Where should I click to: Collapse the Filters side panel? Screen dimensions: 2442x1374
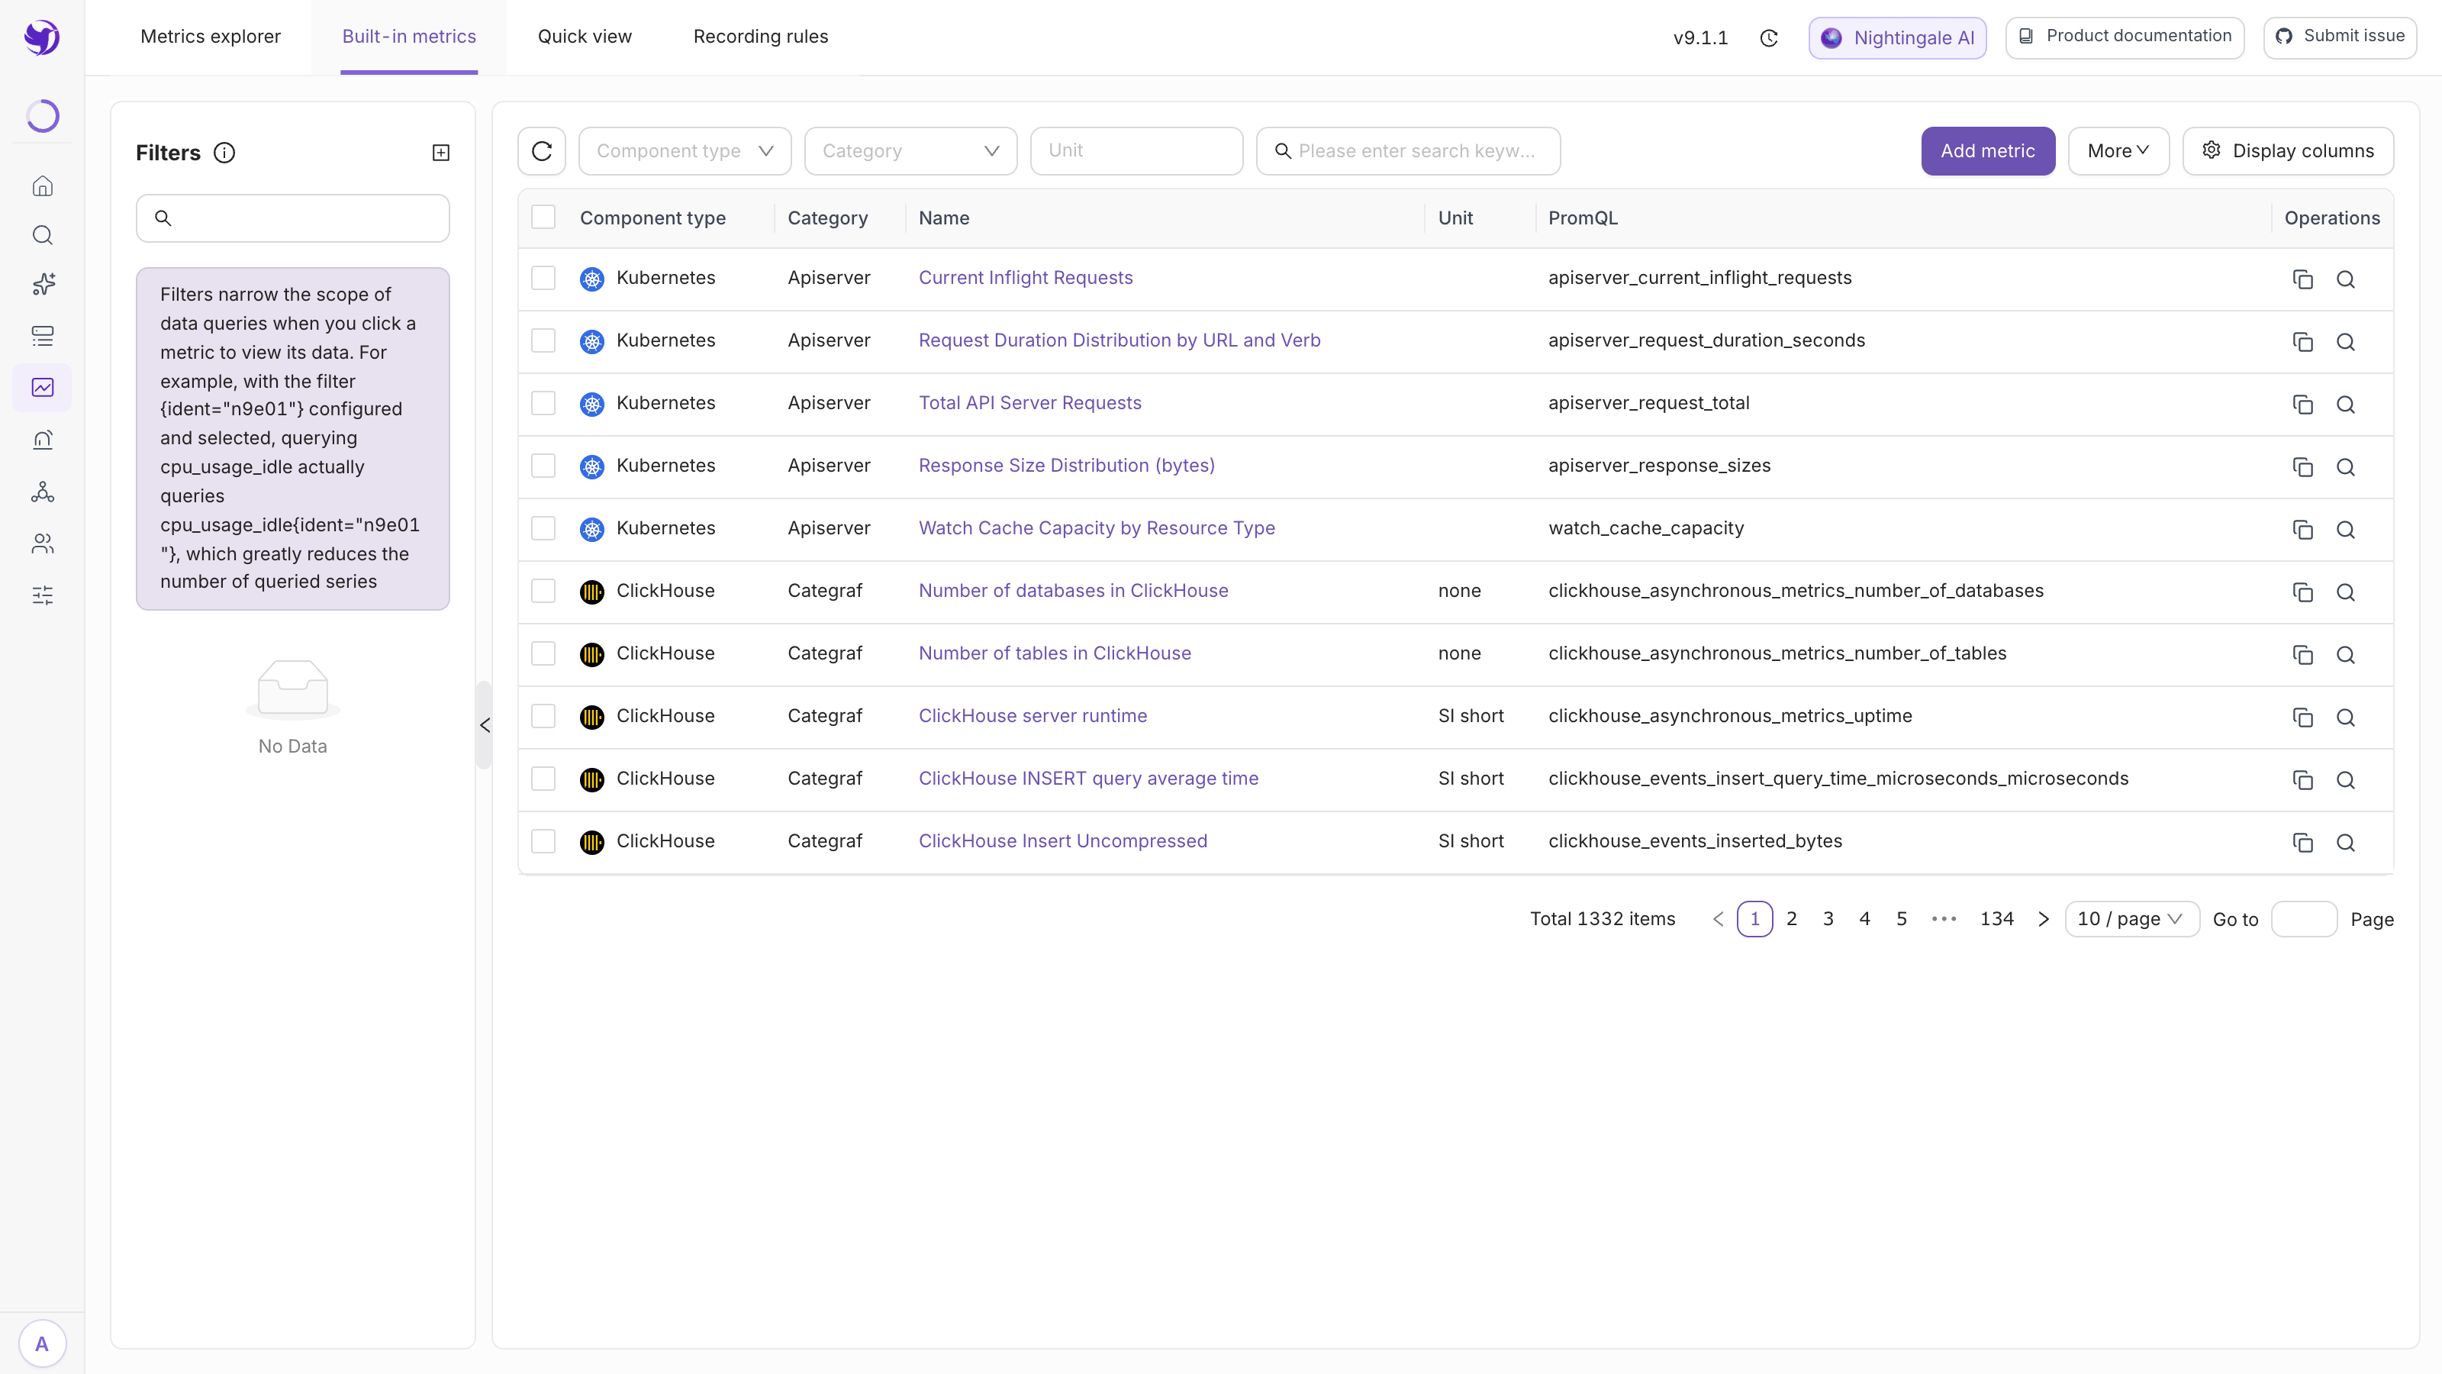[x=485, y=725]
